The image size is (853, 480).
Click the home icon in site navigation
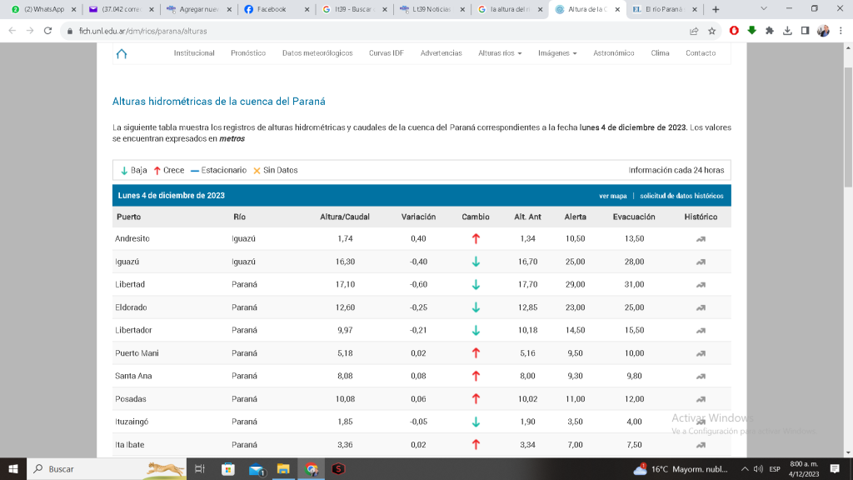[122, 53]
